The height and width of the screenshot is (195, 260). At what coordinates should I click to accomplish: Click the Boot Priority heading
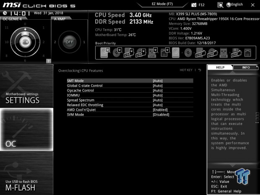coord(105,43)
